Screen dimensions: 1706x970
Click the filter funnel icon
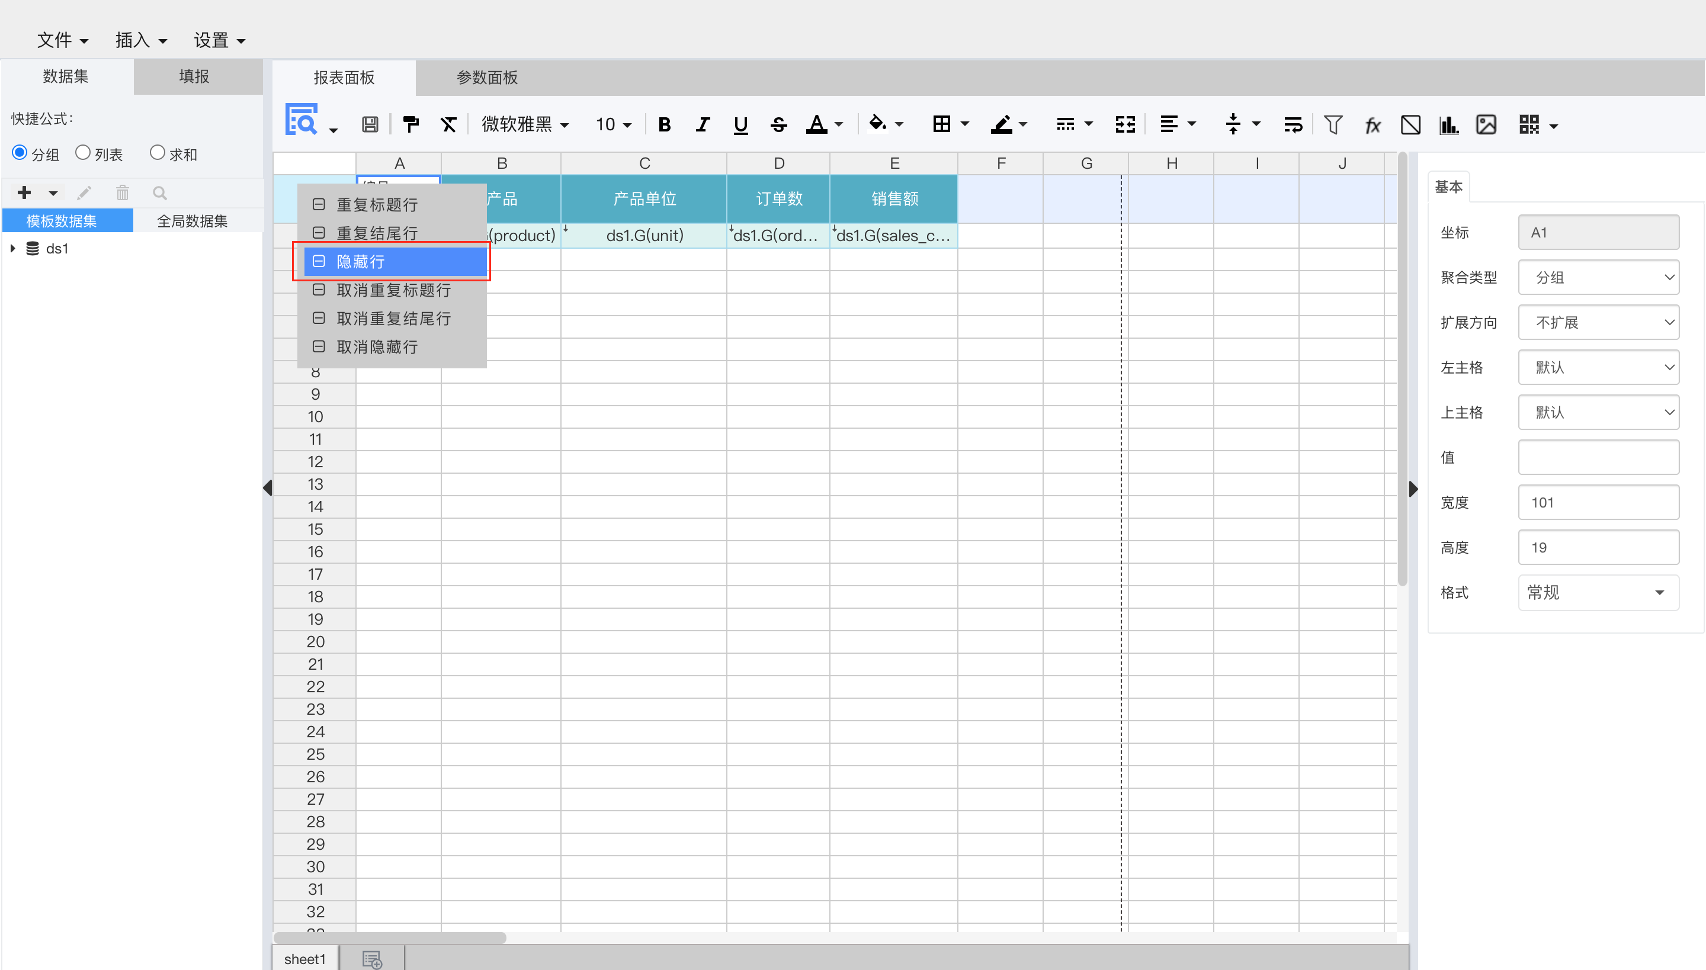pyautogui.click(x=1333, y=124)
